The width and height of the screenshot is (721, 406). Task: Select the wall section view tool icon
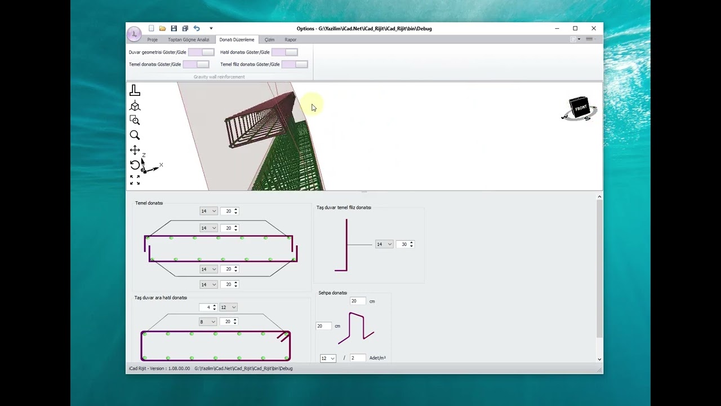[135, 90]
